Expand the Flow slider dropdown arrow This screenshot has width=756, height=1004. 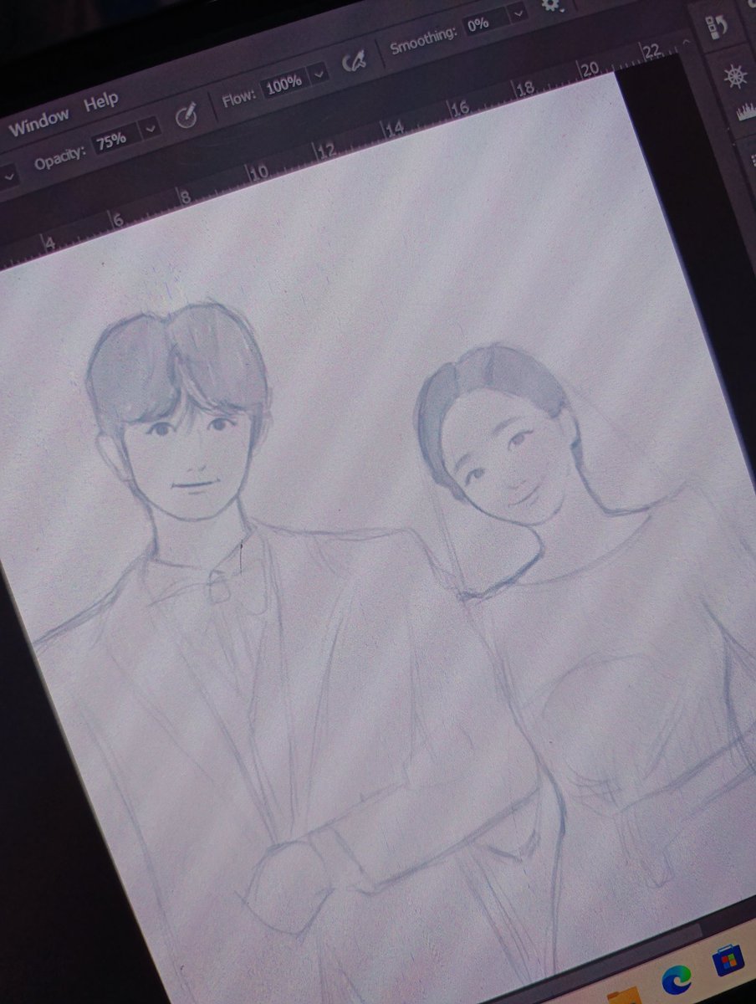point(319,74)
